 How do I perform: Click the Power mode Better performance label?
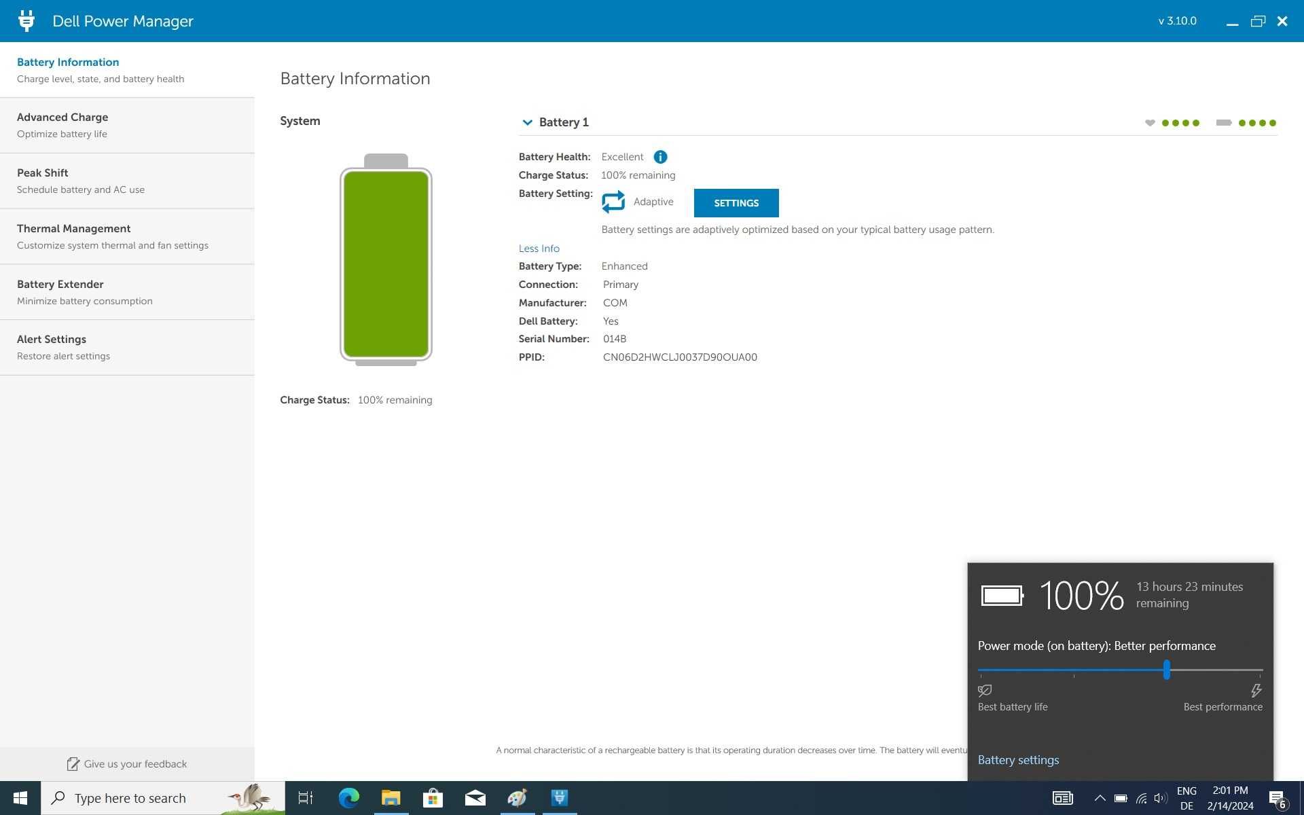pyautogui.click(x=1097, y=646)
